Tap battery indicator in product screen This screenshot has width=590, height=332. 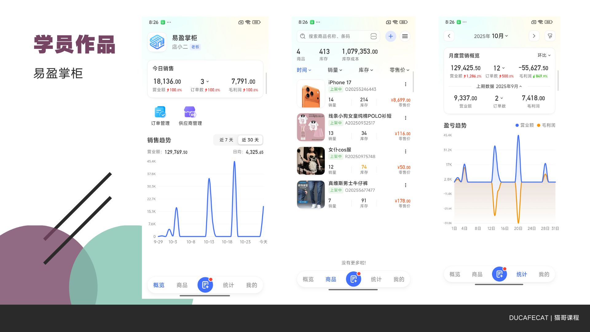click(404, 22)
